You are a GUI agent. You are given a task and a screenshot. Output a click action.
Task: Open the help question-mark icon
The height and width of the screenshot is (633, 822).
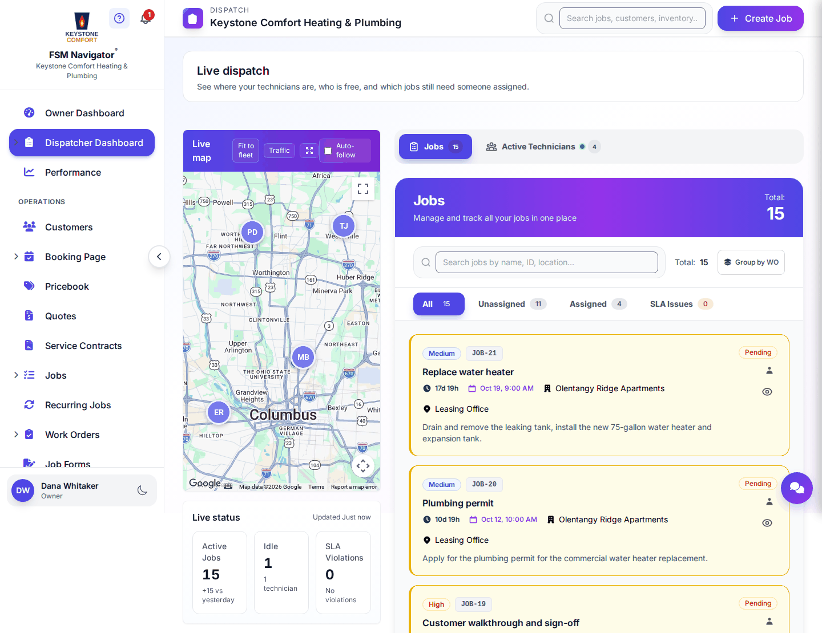pos(119,18)
